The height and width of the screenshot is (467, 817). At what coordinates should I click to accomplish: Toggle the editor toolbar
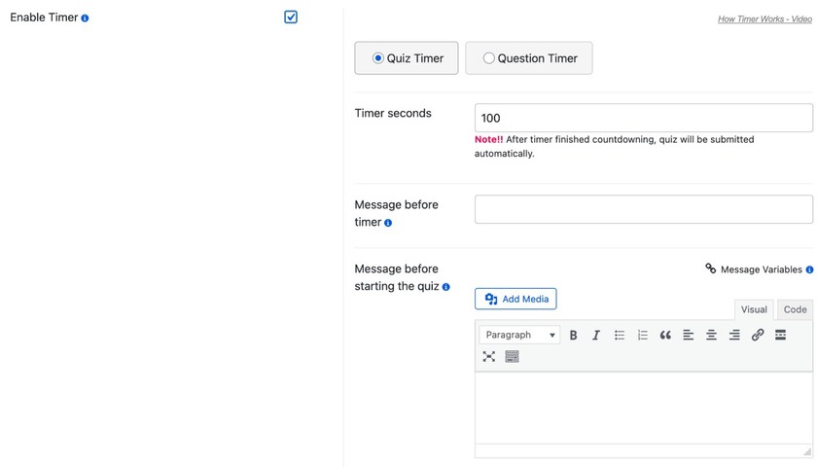point(512,356)
